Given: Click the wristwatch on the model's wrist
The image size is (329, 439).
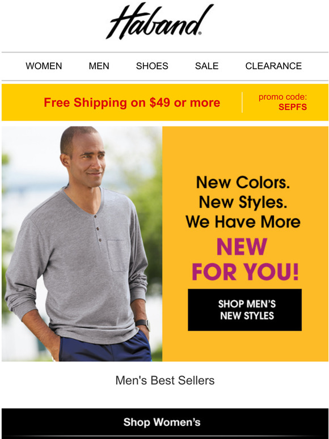Looking at the screenshot, I should coord(144,324).
